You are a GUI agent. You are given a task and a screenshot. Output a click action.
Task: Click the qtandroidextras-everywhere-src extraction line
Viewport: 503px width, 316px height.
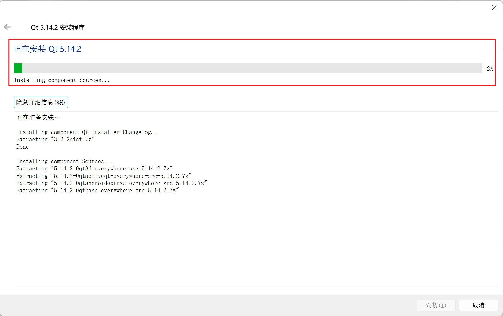click(x=112, y=183)
